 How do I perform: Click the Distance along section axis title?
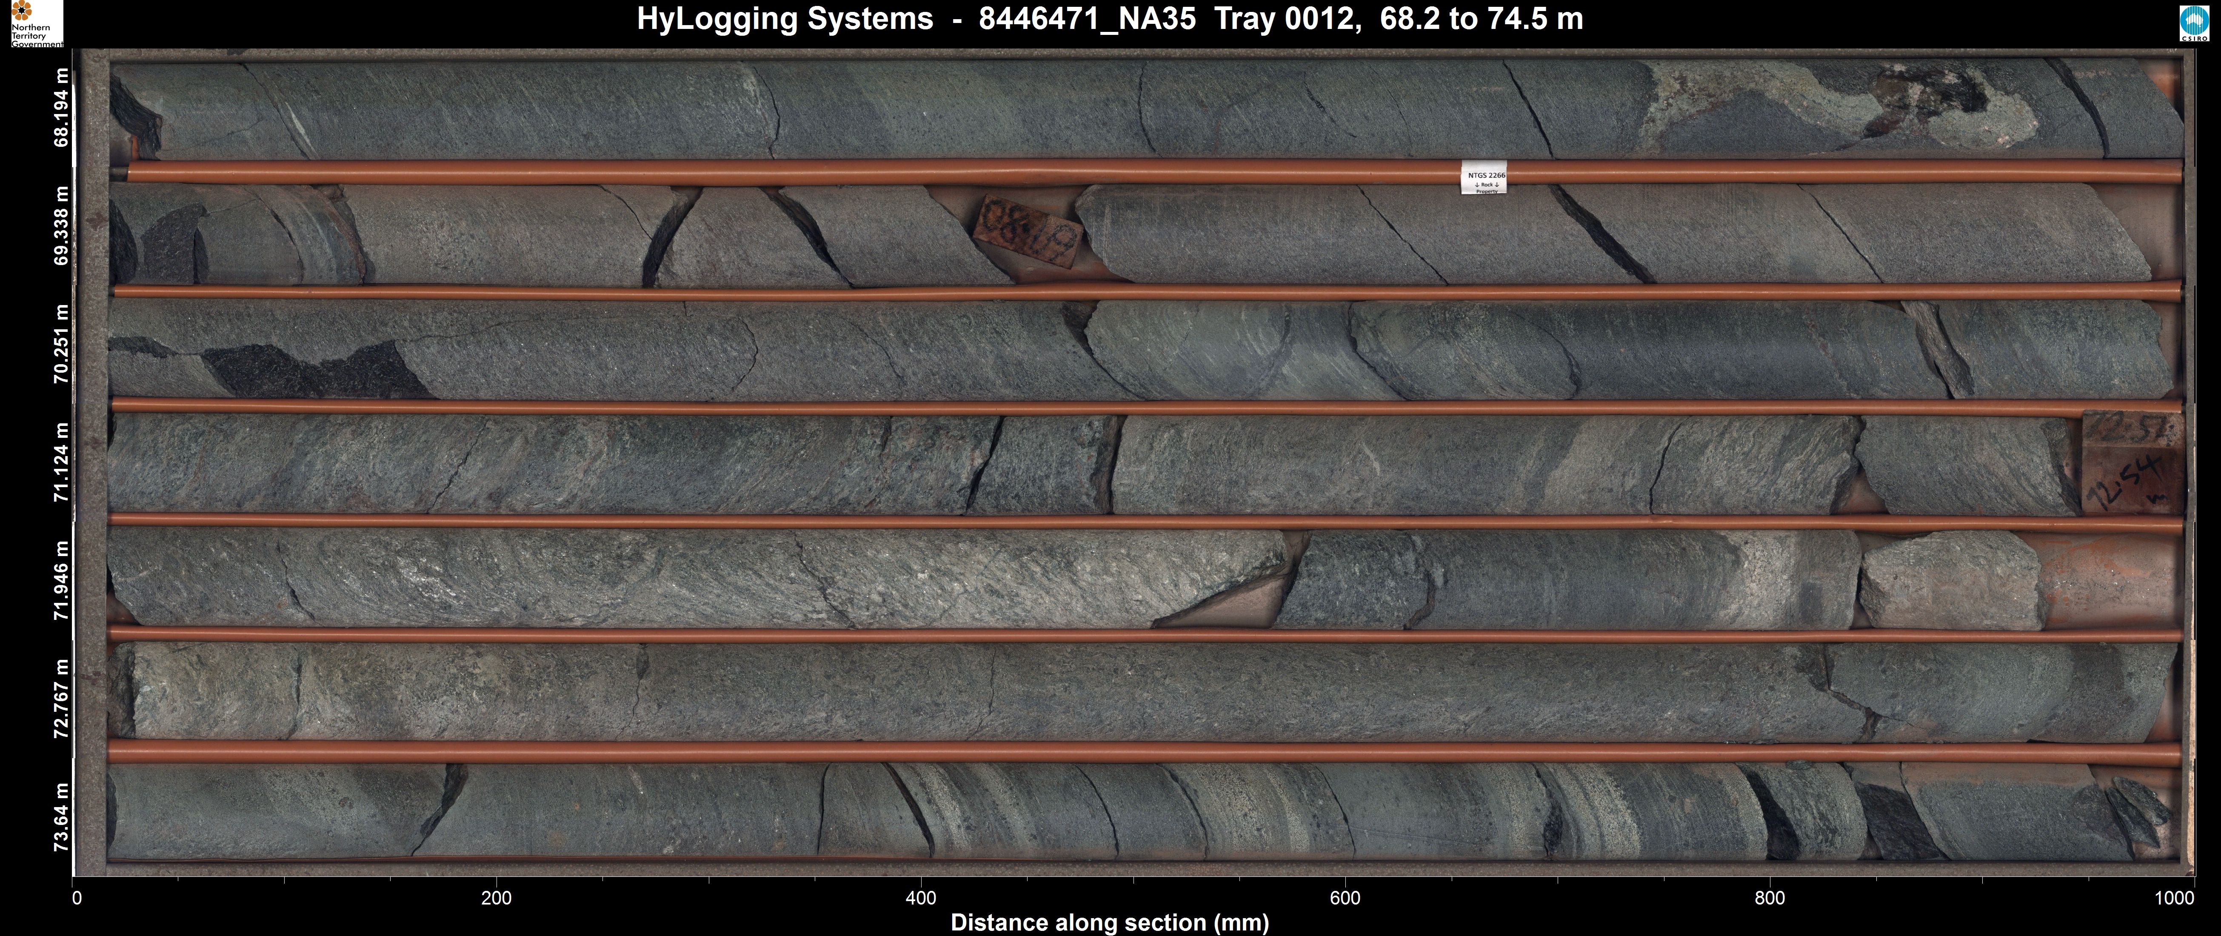tap(1110, 923)
